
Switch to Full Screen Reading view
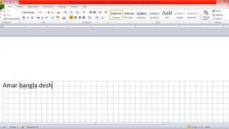(x=192, y=127)
